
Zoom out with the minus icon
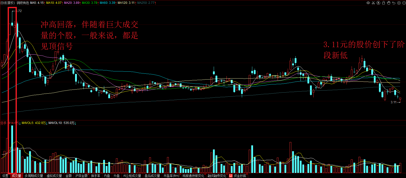(x=403, y=3)
